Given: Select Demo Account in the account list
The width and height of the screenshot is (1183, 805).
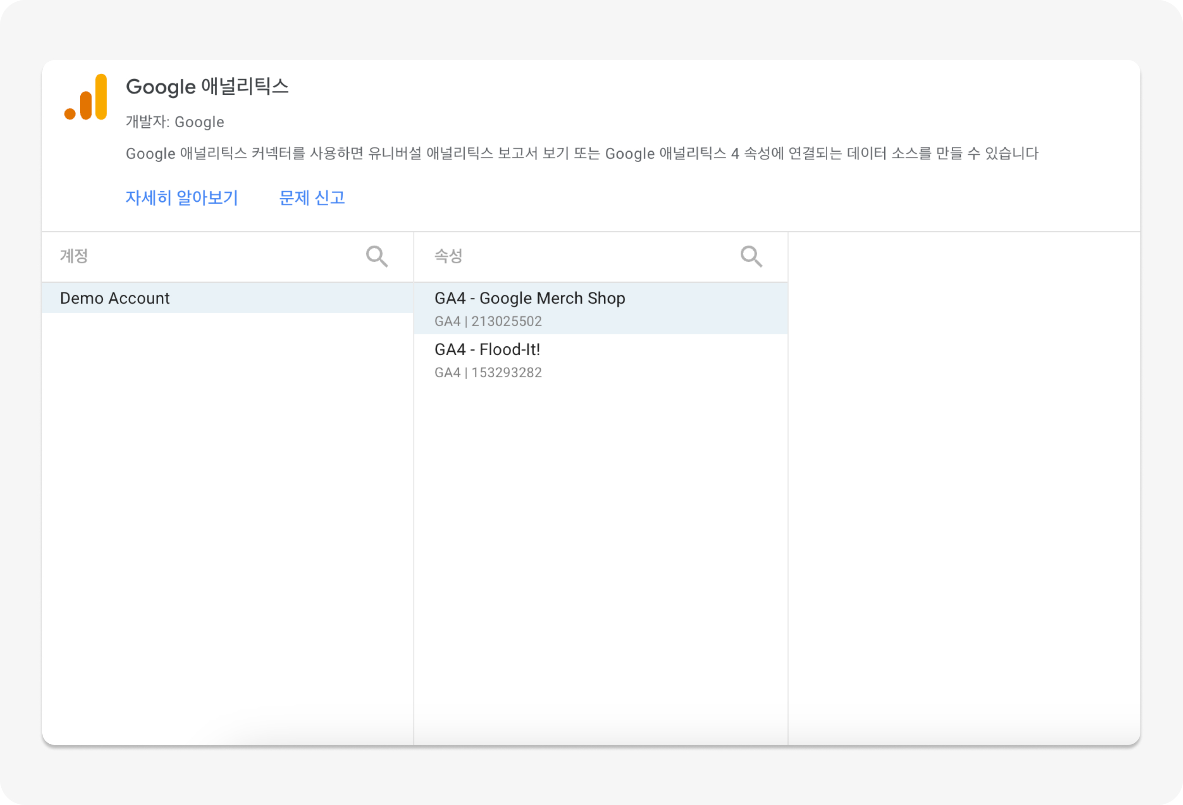Looking at the screenshot, I should tap(228, 298).
